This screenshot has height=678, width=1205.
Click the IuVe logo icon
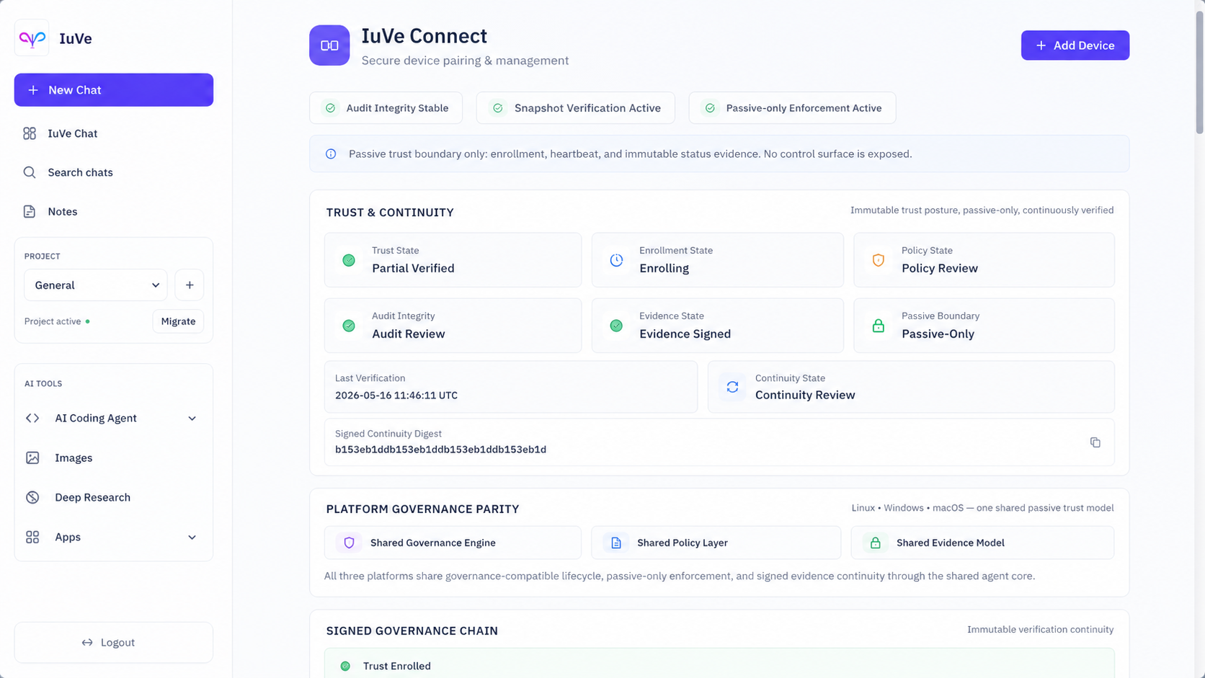32,38
